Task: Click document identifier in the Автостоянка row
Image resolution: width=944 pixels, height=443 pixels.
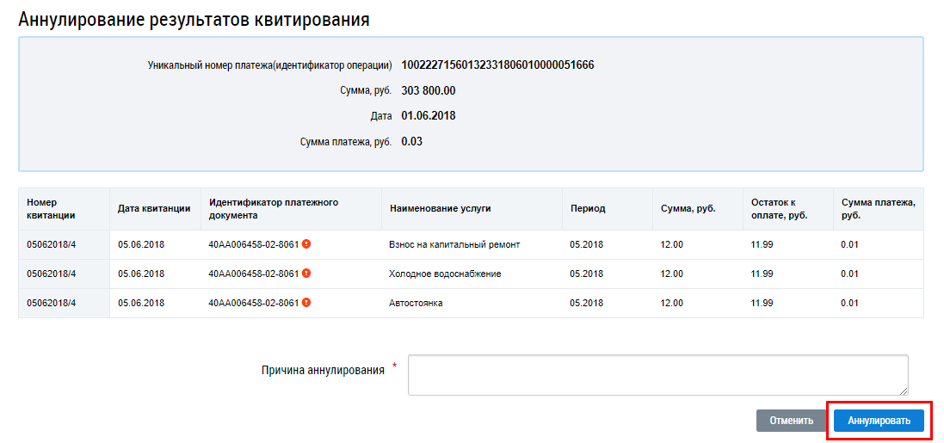Action: (253, 303)
